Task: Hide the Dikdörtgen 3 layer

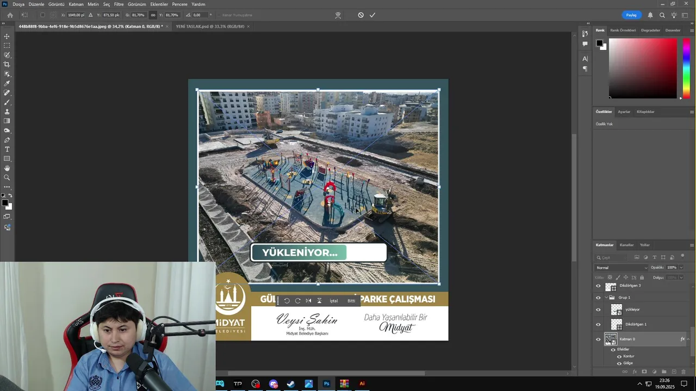Action: click(x=598, y=286)
